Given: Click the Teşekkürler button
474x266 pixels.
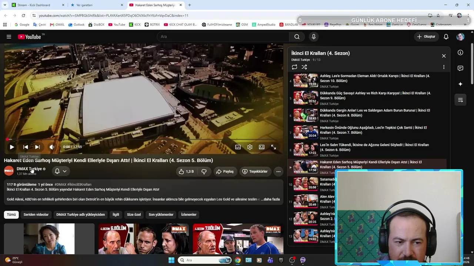Looking at the screenshot, I should point(255,171).
